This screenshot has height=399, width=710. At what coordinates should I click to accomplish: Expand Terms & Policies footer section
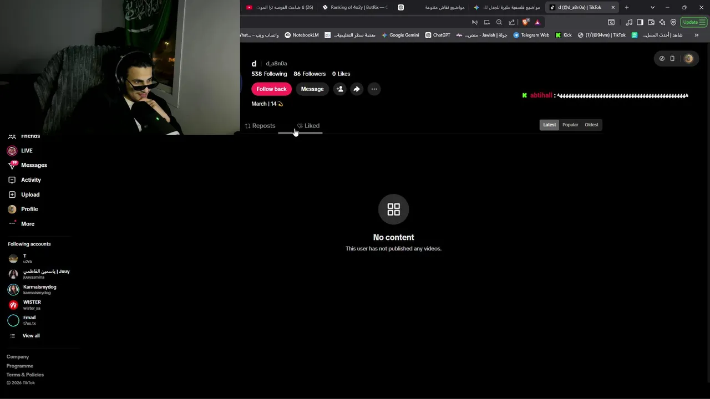(25, 375)
